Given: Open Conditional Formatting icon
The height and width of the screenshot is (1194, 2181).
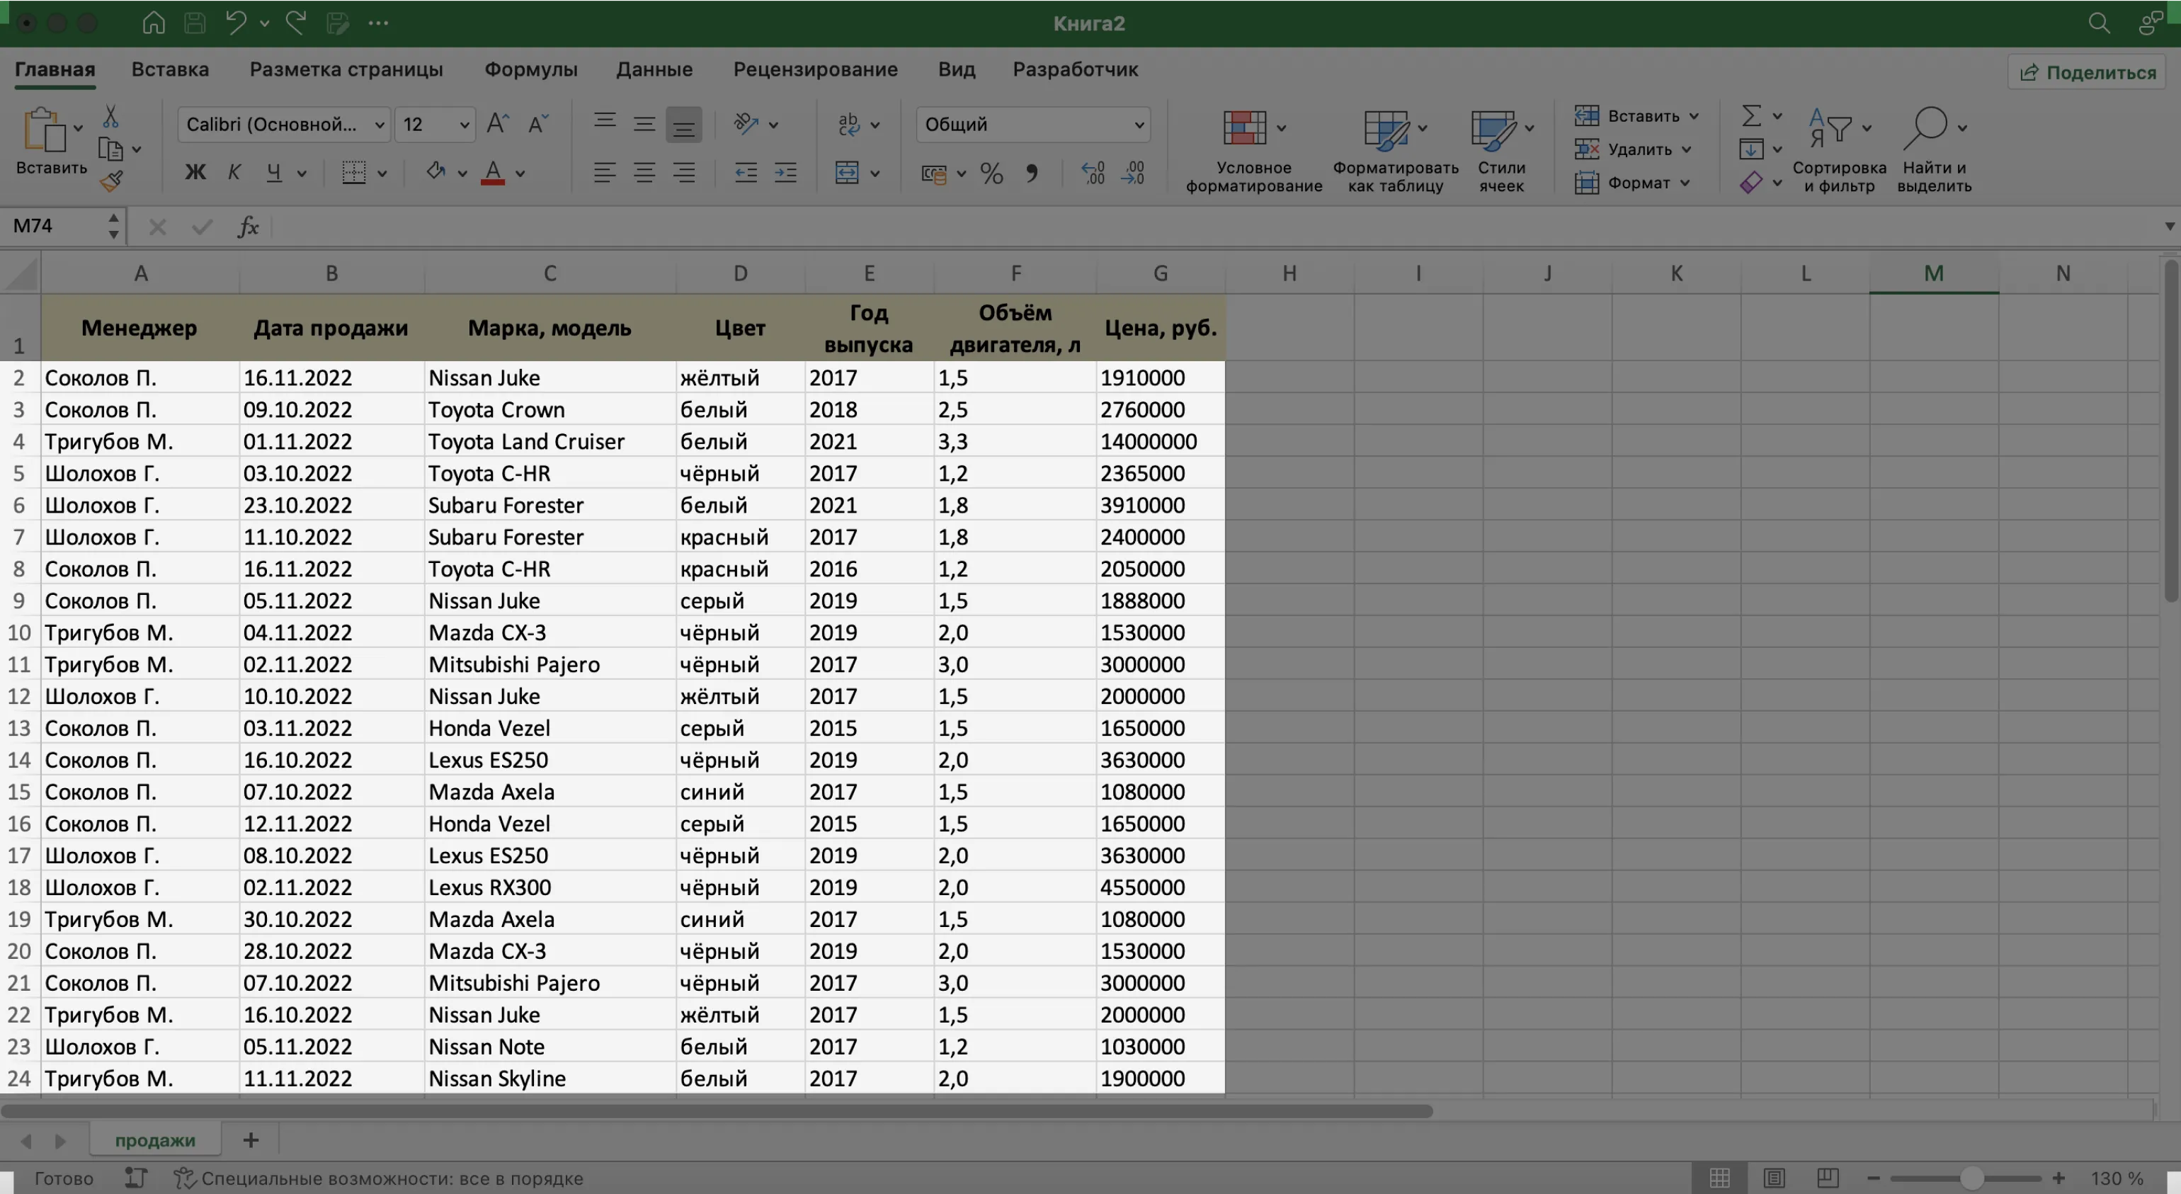Looking at the screenshot, I should coord(1245,128).
